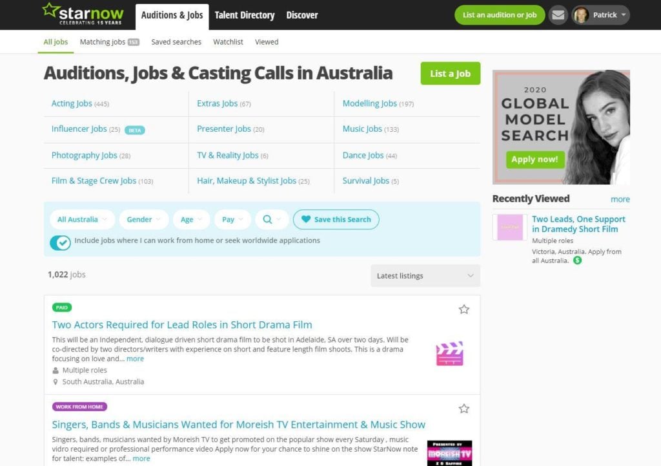The width and height of the screenshot is (661, 466).
Task: Open the Pay filter dropdown
Action: click(x=232, y=220)
